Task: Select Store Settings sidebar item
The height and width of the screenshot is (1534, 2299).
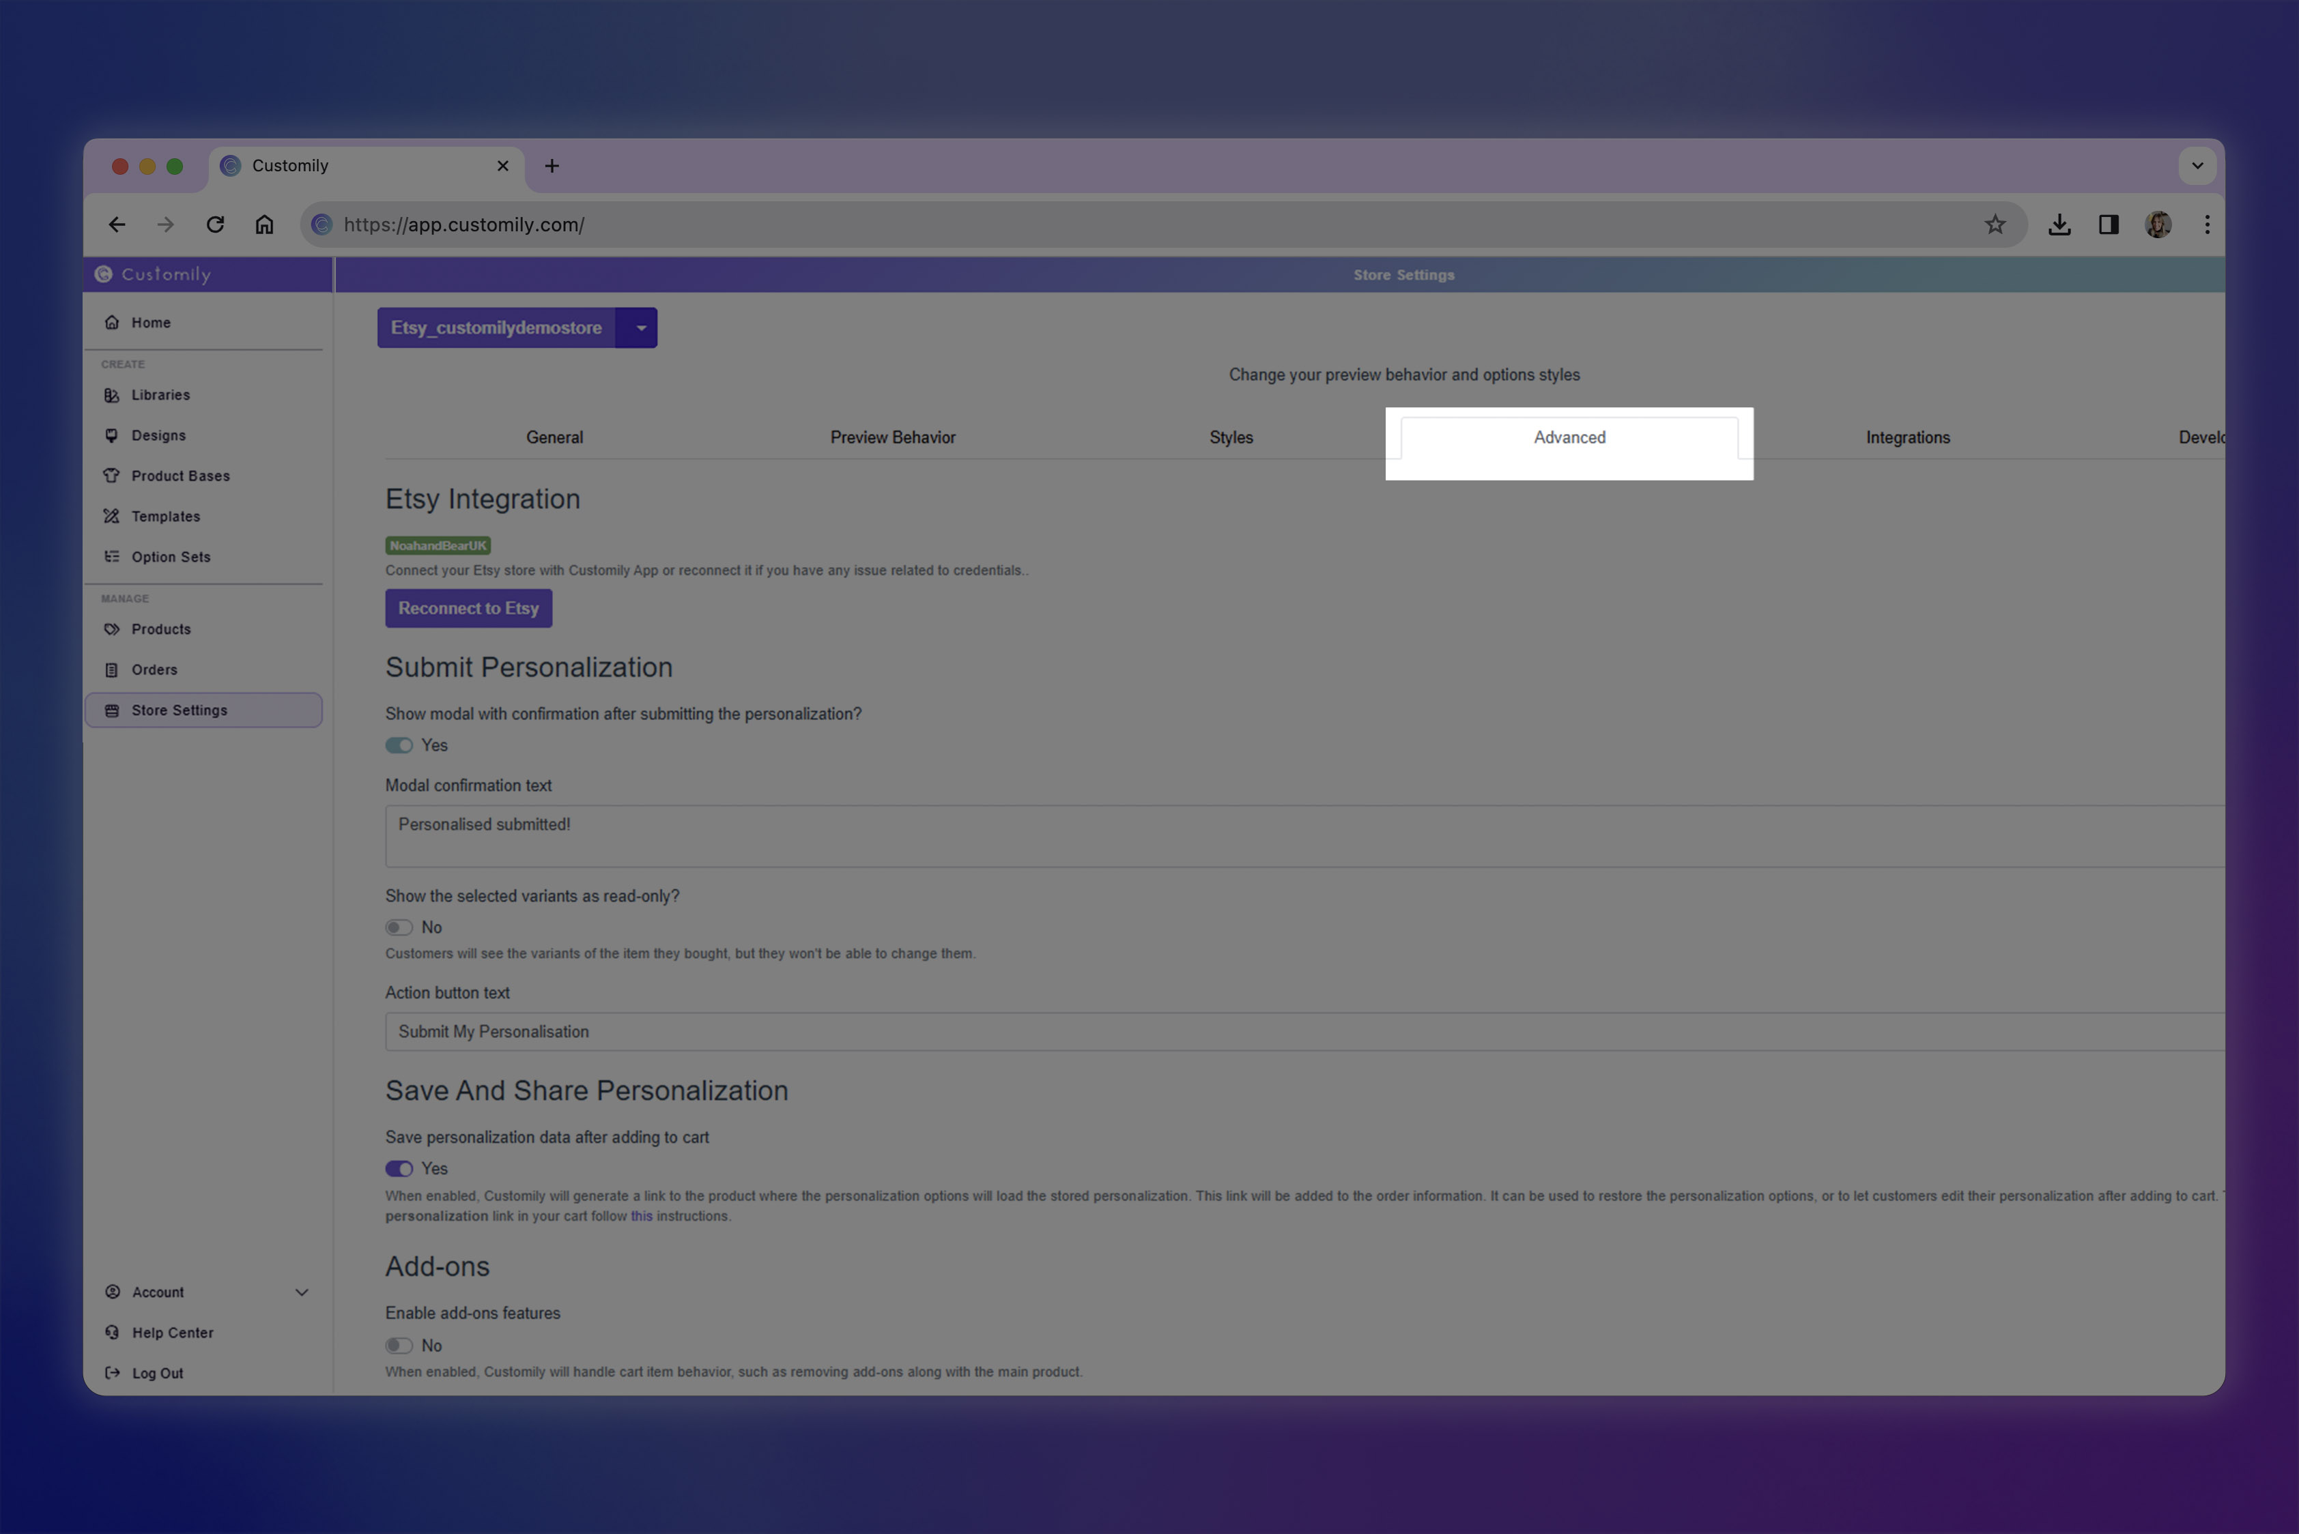Action: click(203, 710)
